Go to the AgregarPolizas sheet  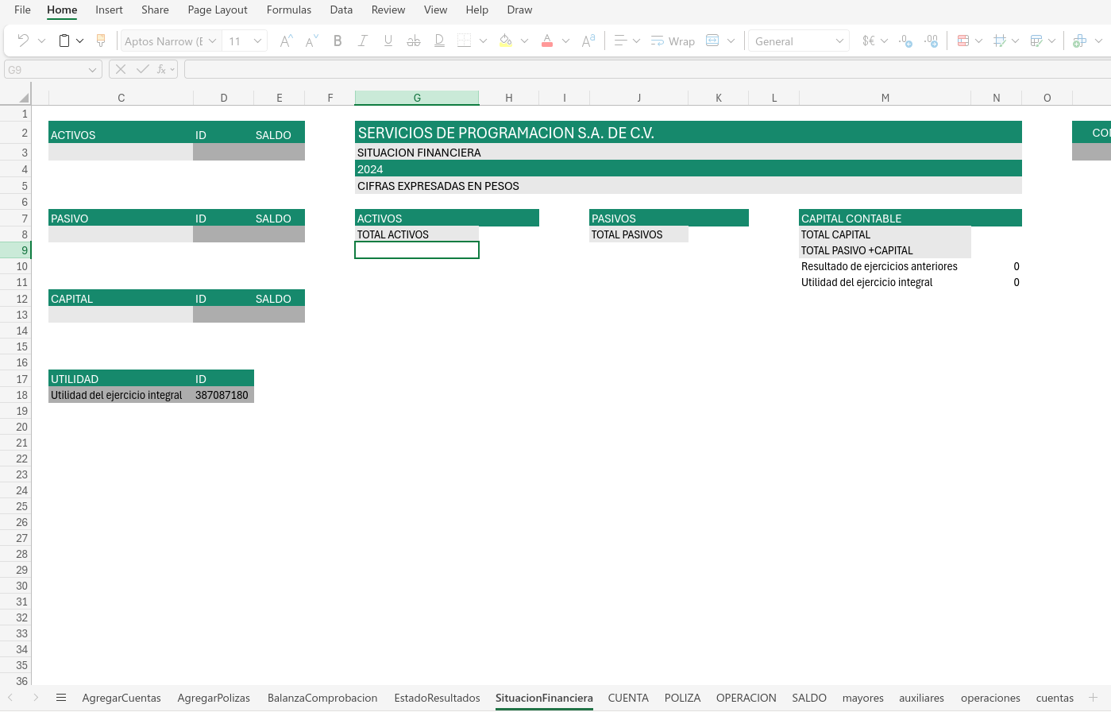214,698
